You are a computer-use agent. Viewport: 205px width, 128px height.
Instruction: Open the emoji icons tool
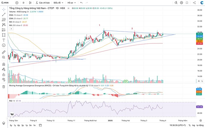(4, 45)
